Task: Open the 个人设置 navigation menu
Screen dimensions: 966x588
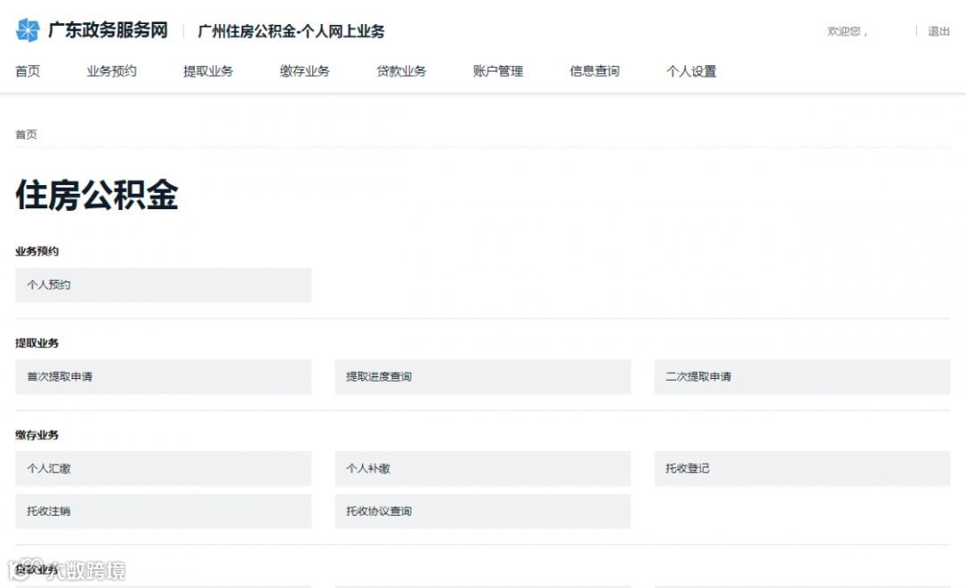Action: click(x=691, y=71)
